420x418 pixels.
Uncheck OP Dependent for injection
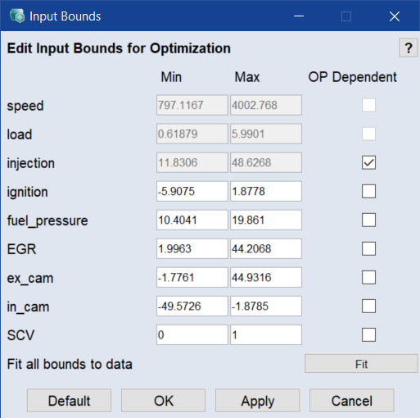coord(368,162)
